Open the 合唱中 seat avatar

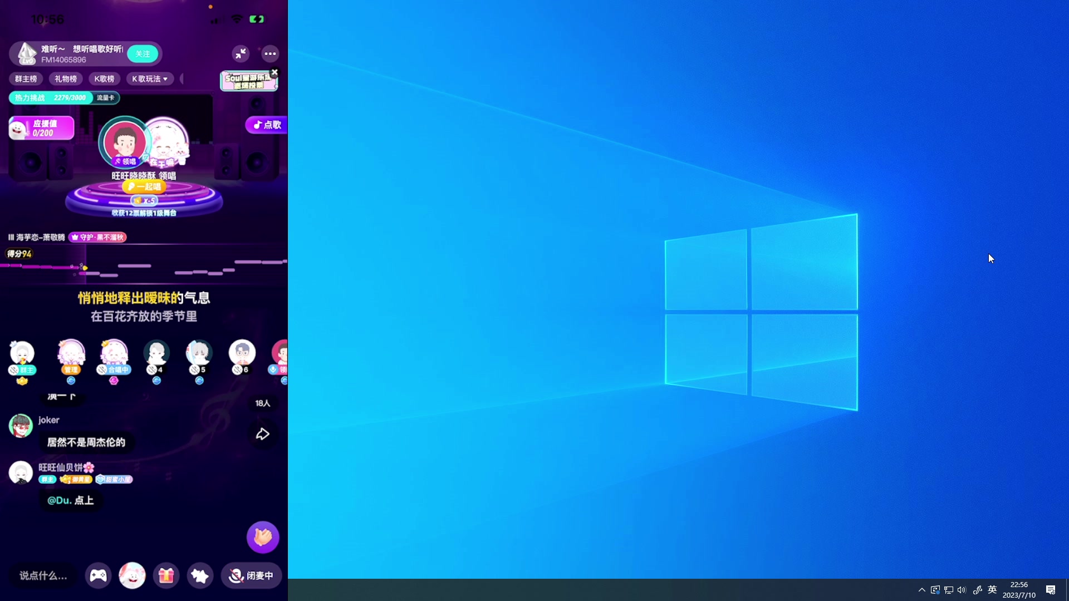pyautogui.click(x=114, y=353)
